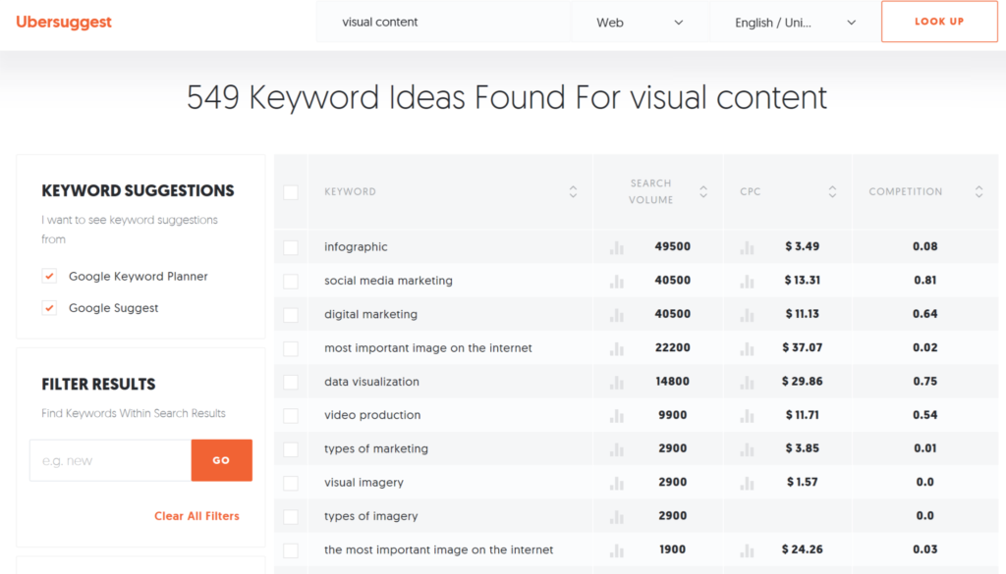1006x574 pixels.
Task: Open search volume chart for video production
Action: [617, 416]
